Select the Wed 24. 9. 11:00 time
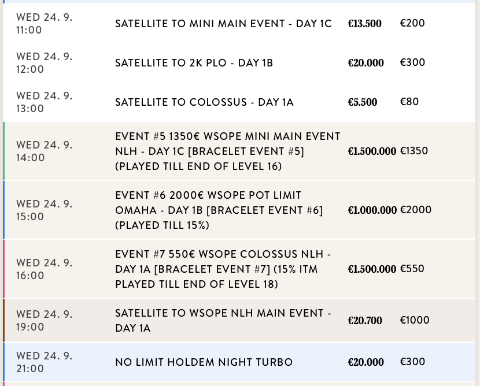 click(x=44, y=24)
